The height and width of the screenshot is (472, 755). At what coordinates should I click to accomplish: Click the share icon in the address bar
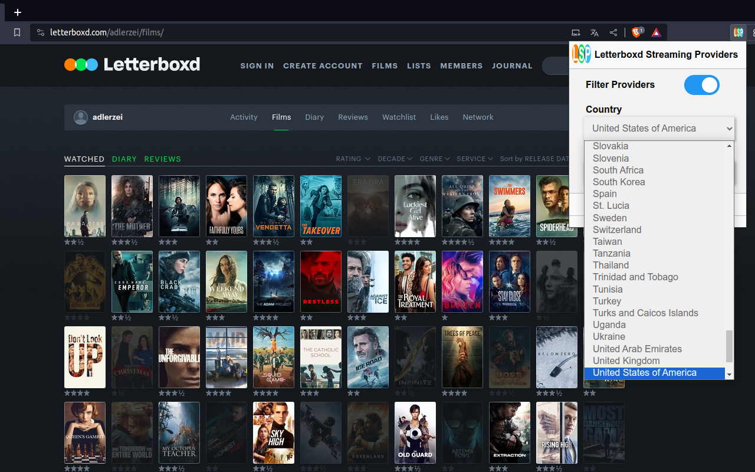pyautogui.click(x=613, y=32)
